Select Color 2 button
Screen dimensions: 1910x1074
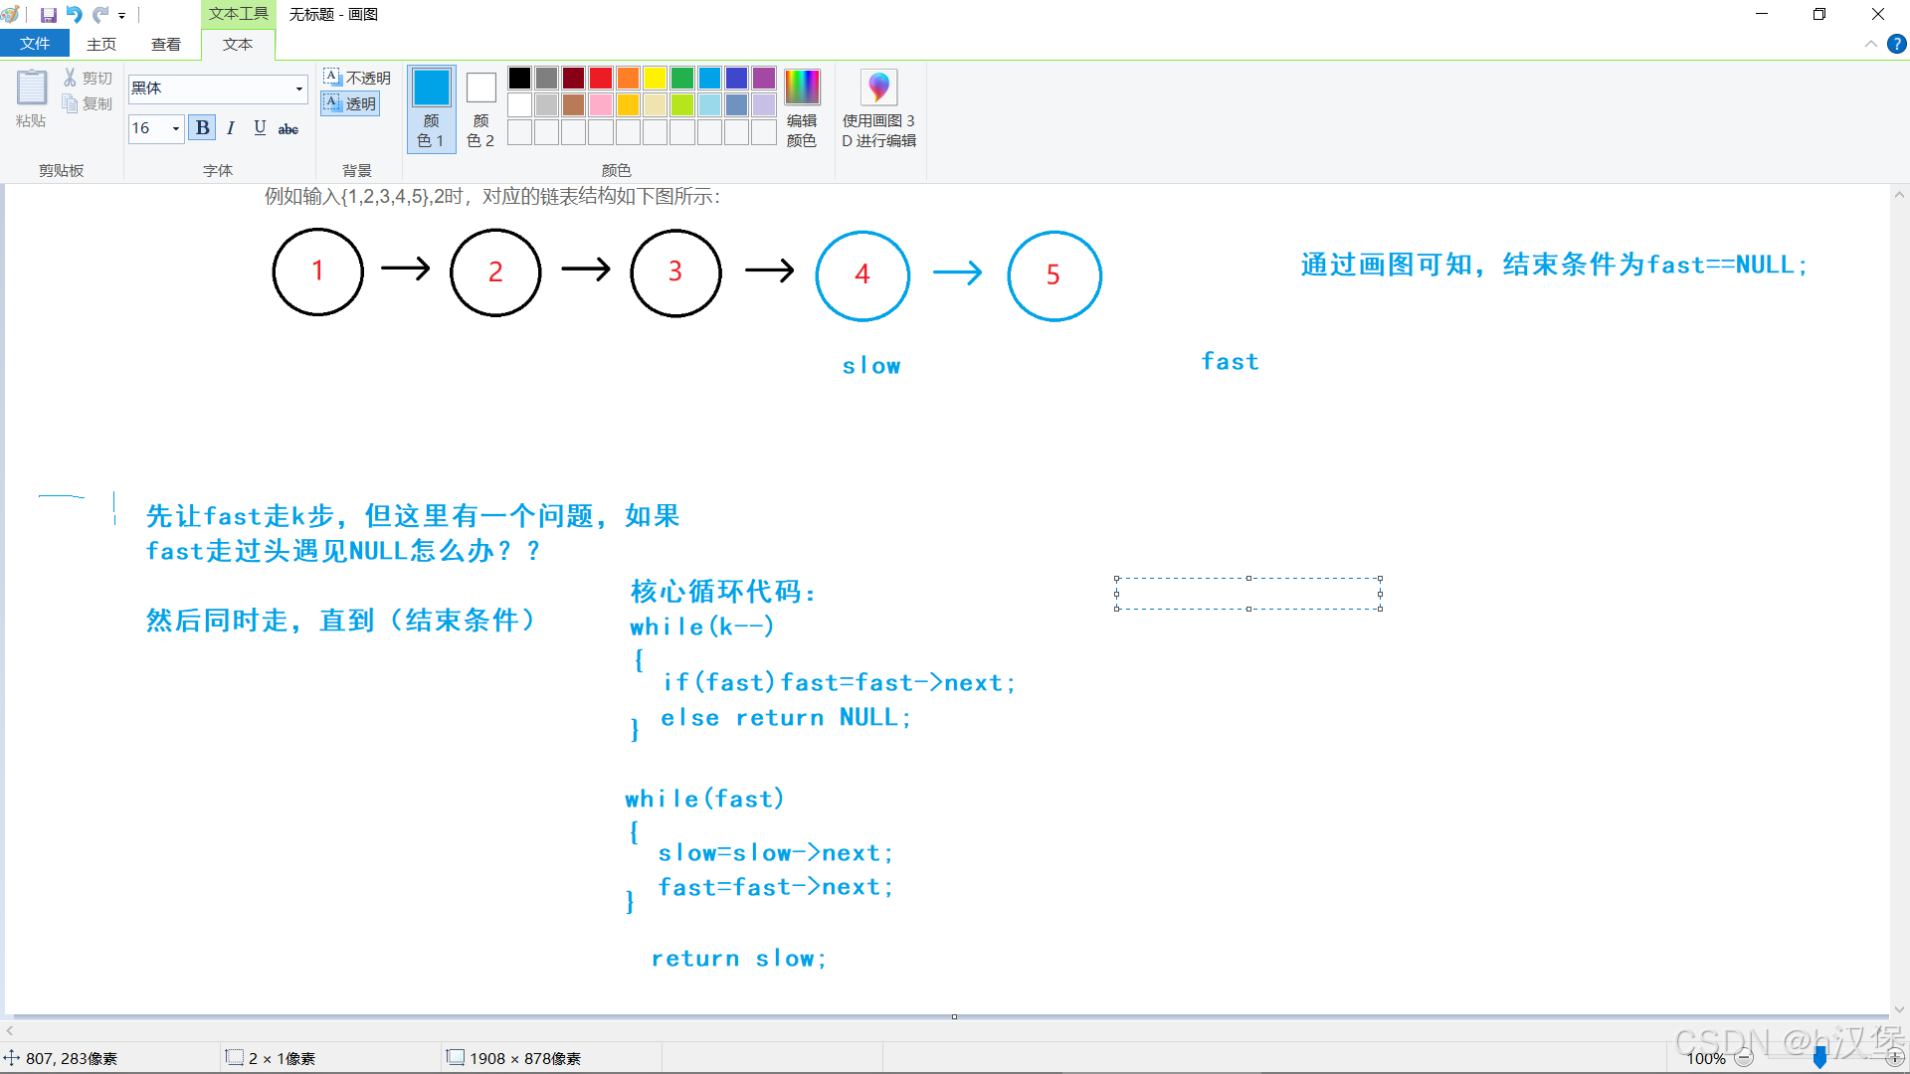(480, 108)
